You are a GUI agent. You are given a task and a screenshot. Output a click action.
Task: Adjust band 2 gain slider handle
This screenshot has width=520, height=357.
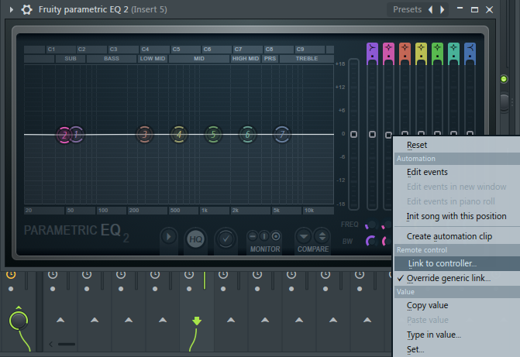coord(388,135)
